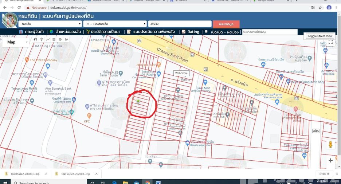Bookmark this page with the star icon

(x=320, y=8)
